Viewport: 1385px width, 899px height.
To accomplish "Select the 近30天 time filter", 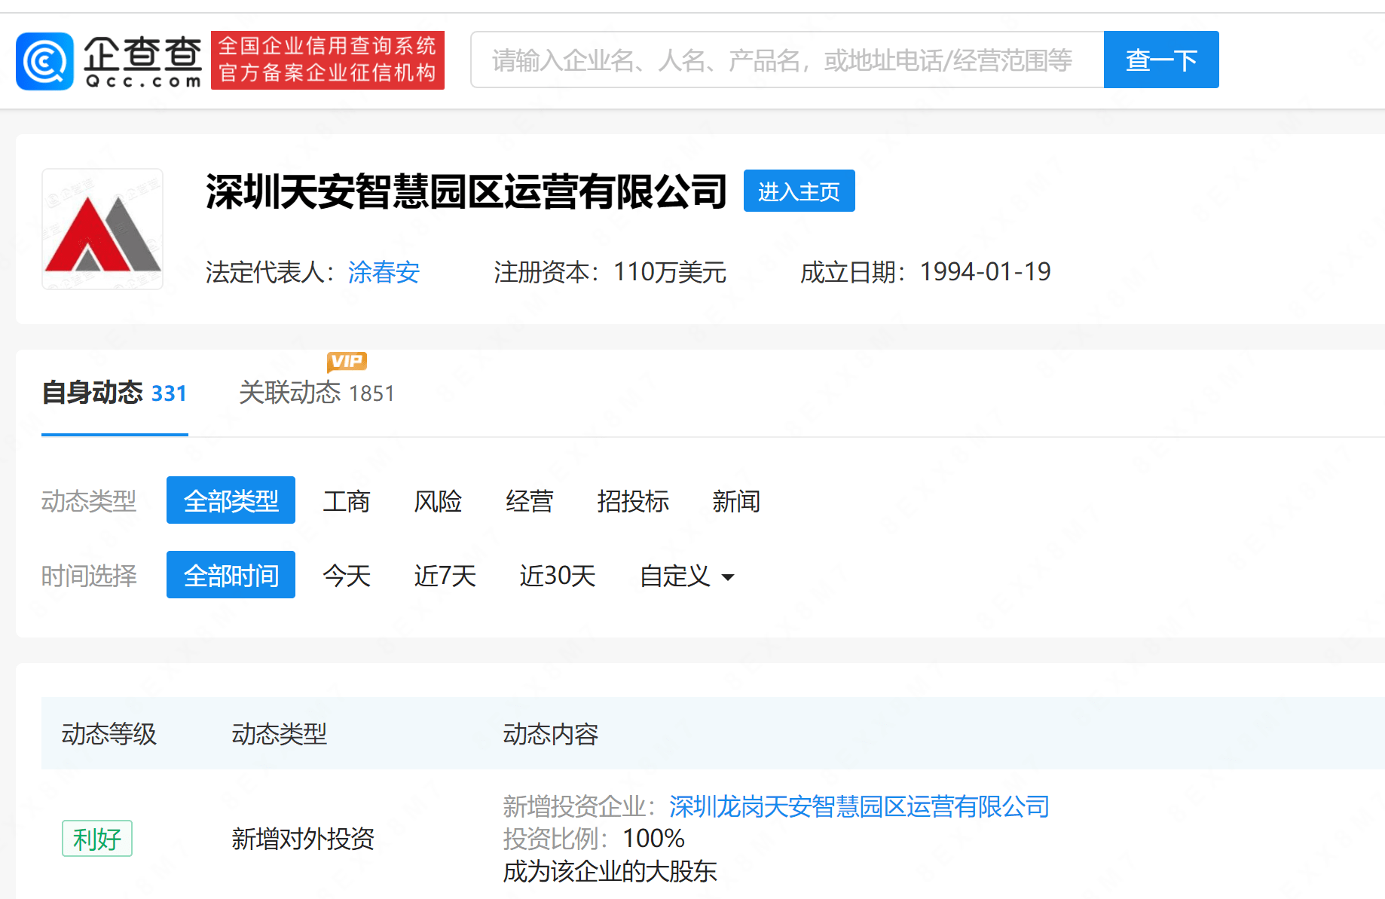I will point(558,576).
